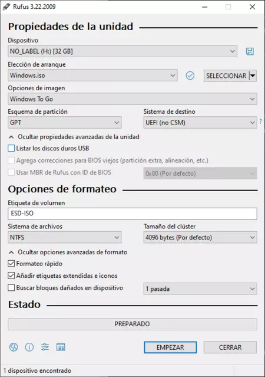This screenshot has height=377, width=265.
Task: Uncheck Formateo rápido option
Action: (11, 264)
